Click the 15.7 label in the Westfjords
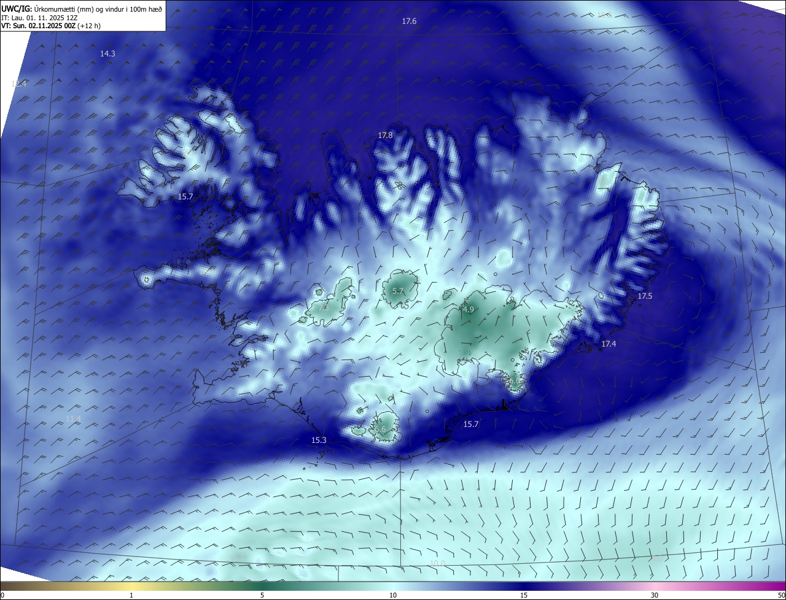The width and height of the screenshot is (786, 600). (185, 197)
